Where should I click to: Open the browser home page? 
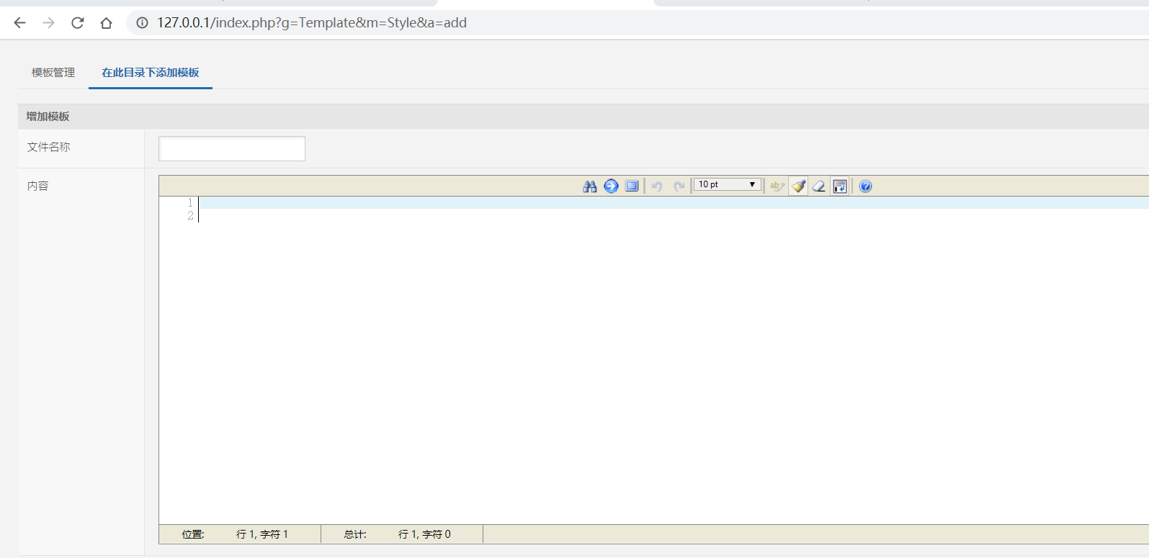point(106,23)
